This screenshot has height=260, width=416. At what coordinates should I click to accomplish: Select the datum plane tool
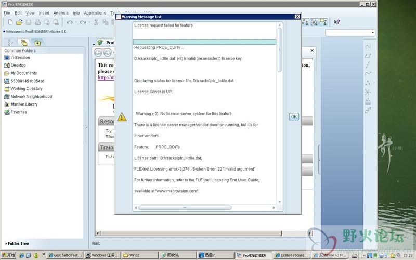coord(368,56)
